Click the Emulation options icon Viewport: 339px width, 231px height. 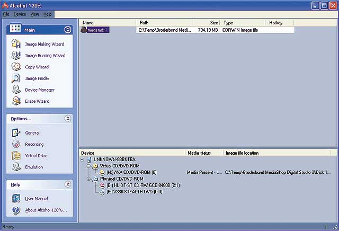(16, 167)
